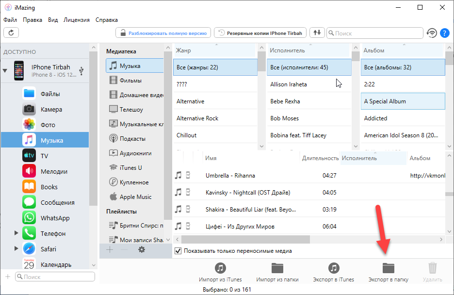The width and height of the screenshot is (454, 295).
Task: Toggle checkbox for Umbrella - Rihanna track
Action: tap(188, 175)
